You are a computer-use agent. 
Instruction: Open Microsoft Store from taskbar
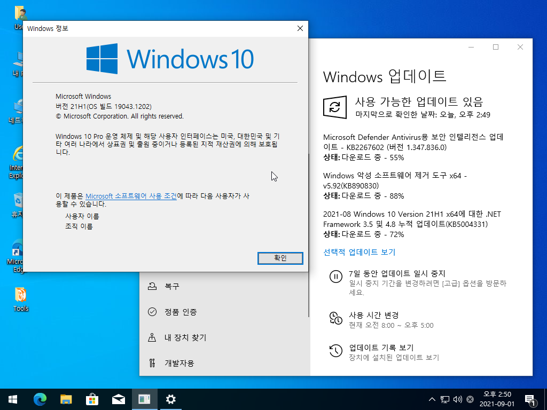(92, 399)
